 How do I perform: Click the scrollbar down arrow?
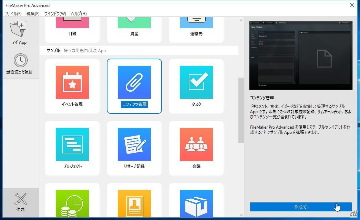pyautogui.click(x=241, y=215)
